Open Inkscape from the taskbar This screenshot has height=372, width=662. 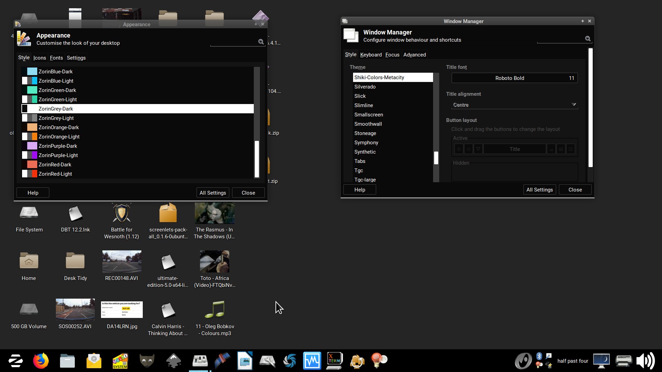[x=173, y=361]
